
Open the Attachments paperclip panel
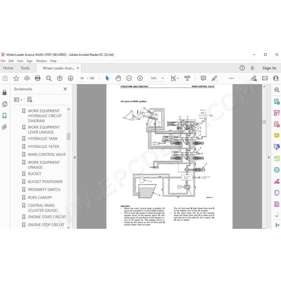(x=4, y=127)
